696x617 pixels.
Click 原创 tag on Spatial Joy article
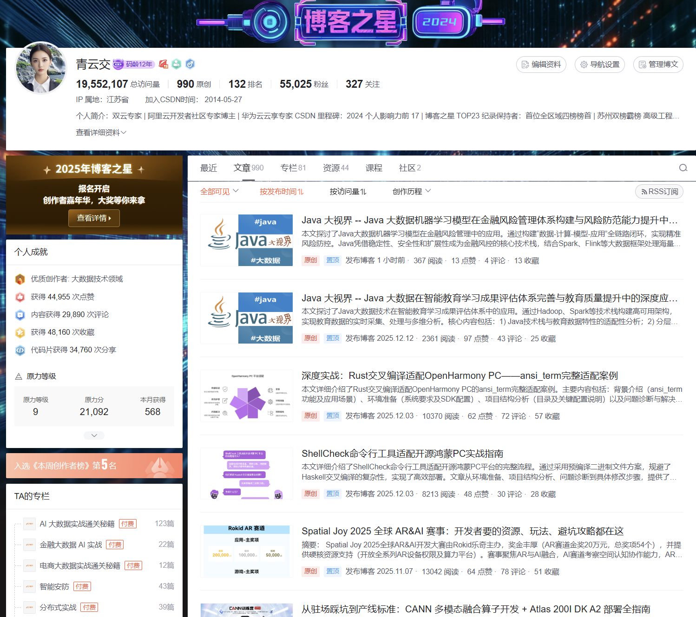pyautogui.click(x=310, y=571)
